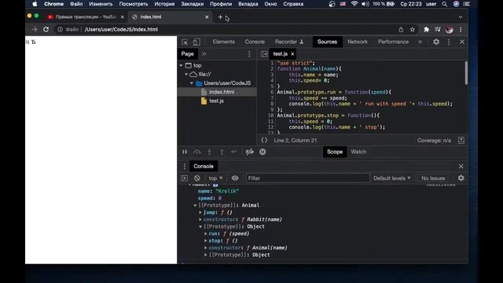Click the live expression eye icon
The width and height of the screenshot is (503, 283).
tap(235, 178)
